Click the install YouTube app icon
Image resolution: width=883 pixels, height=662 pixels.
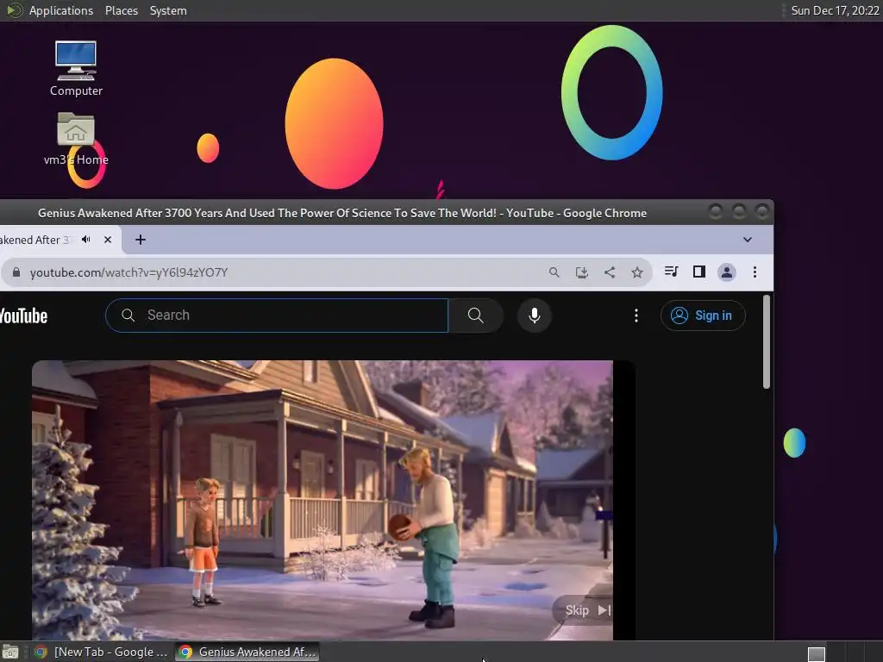(582, 272)
